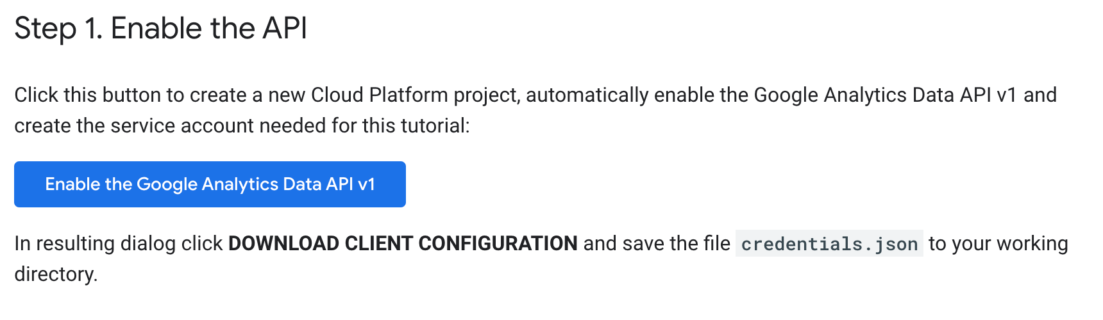Image resolution: width=1103 pixels, height=320 pixels.
Task: Click the 'Step 1. Enable the API' heading
Action: coord(160,29)
